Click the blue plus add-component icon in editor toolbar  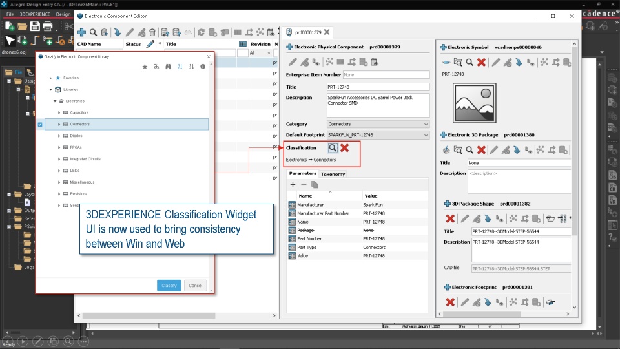[82, 32]
